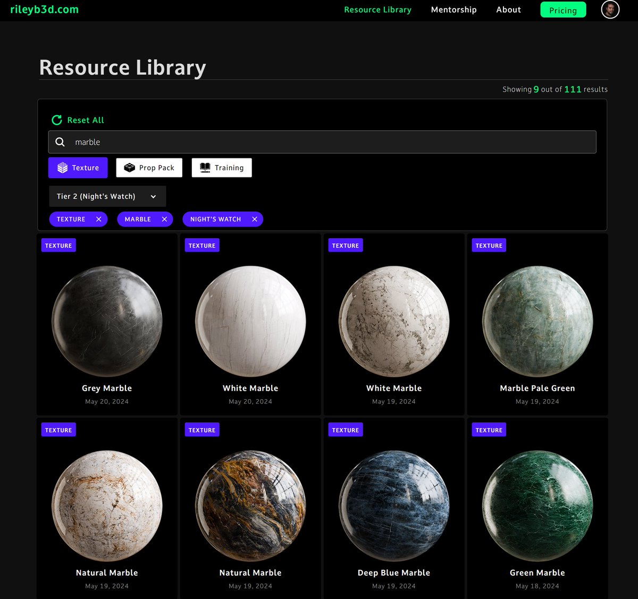Toggle the Texture filter off
638x599 pixels.
point(78,167)
